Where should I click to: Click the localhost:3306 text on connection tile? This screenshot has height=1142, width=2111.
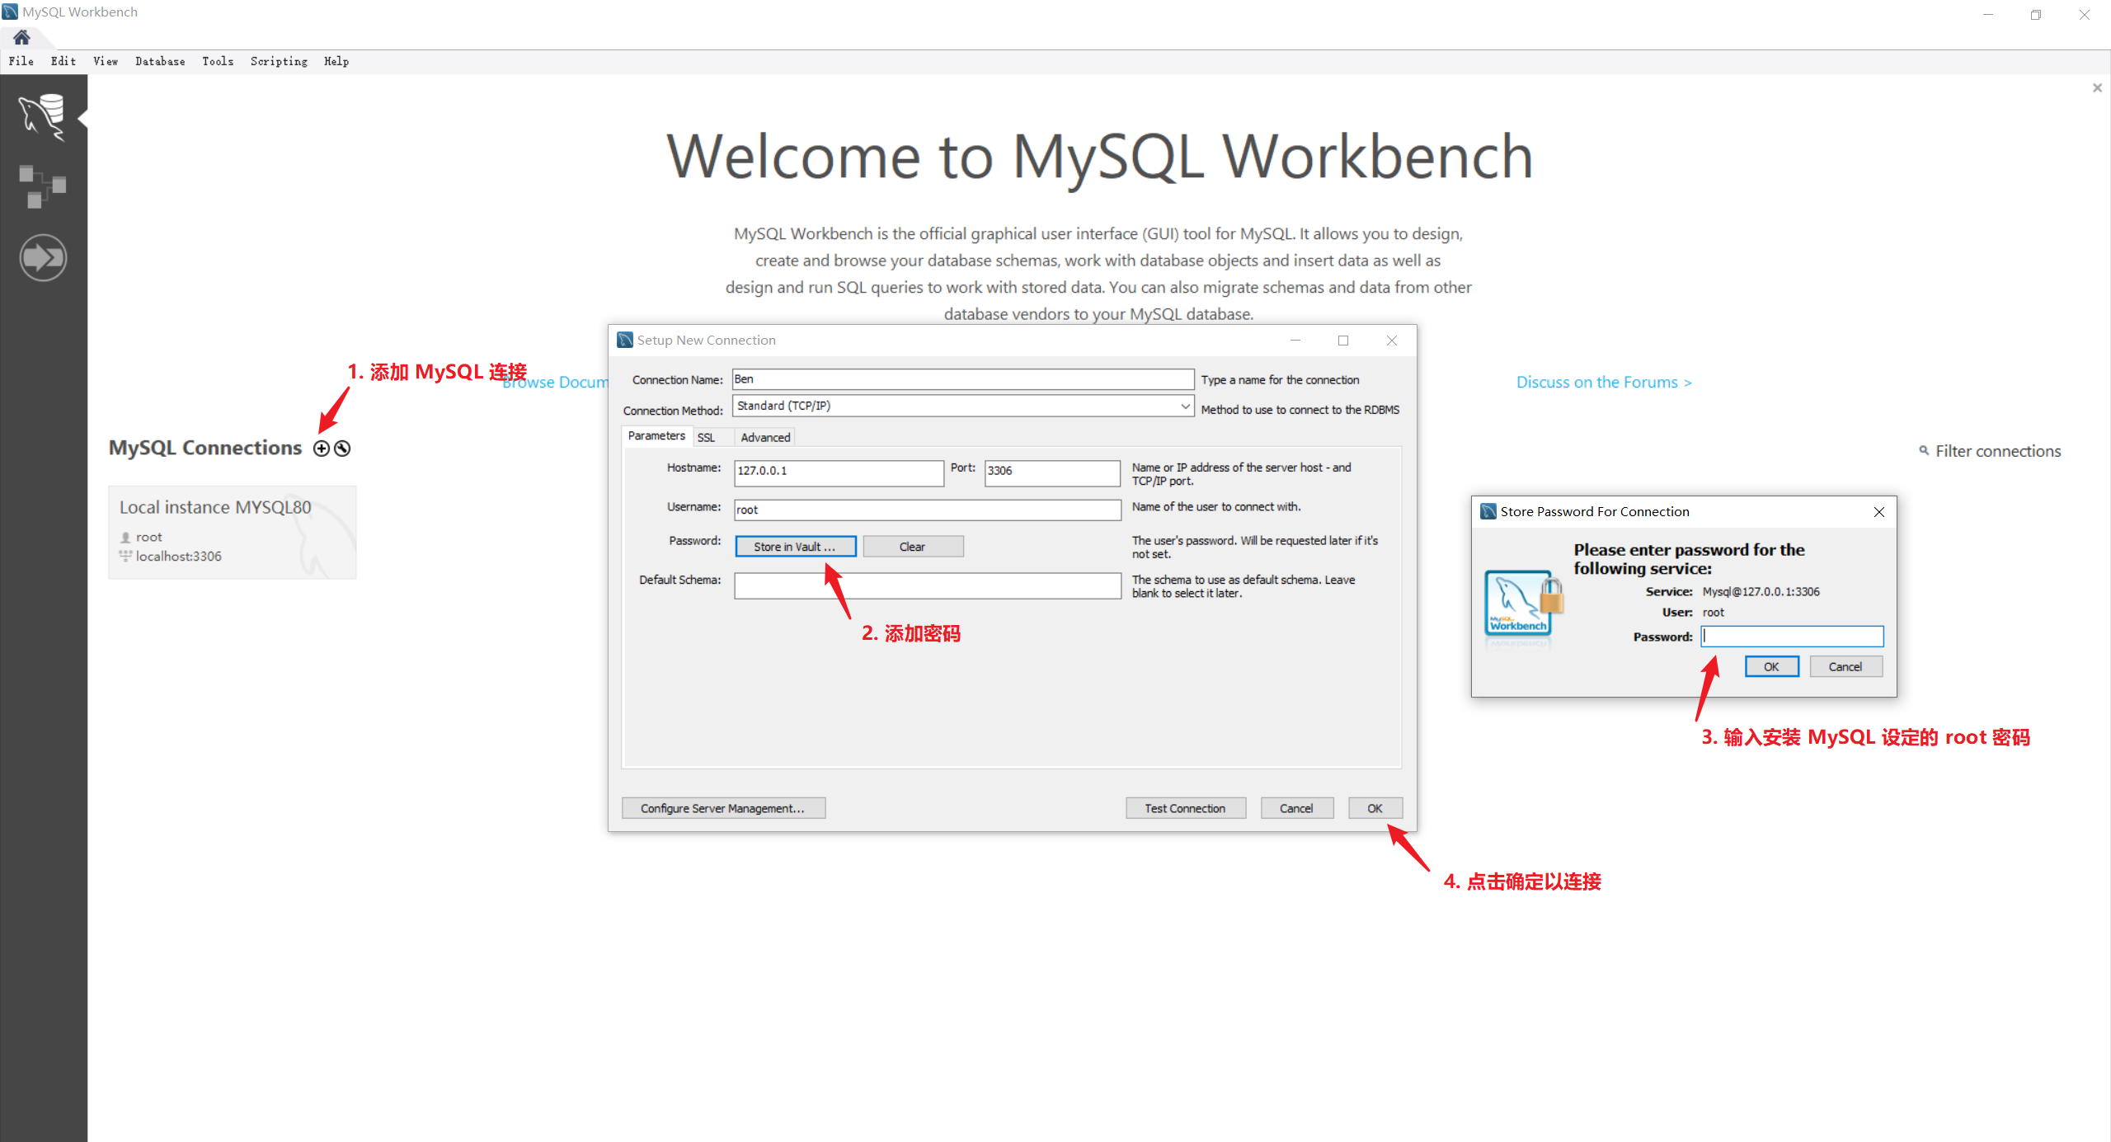click(179, 557)
